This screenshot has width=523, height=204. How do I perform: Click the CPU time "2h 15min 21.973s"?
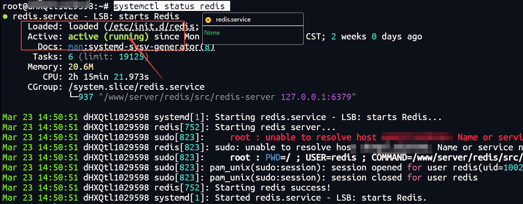[108, 77]
